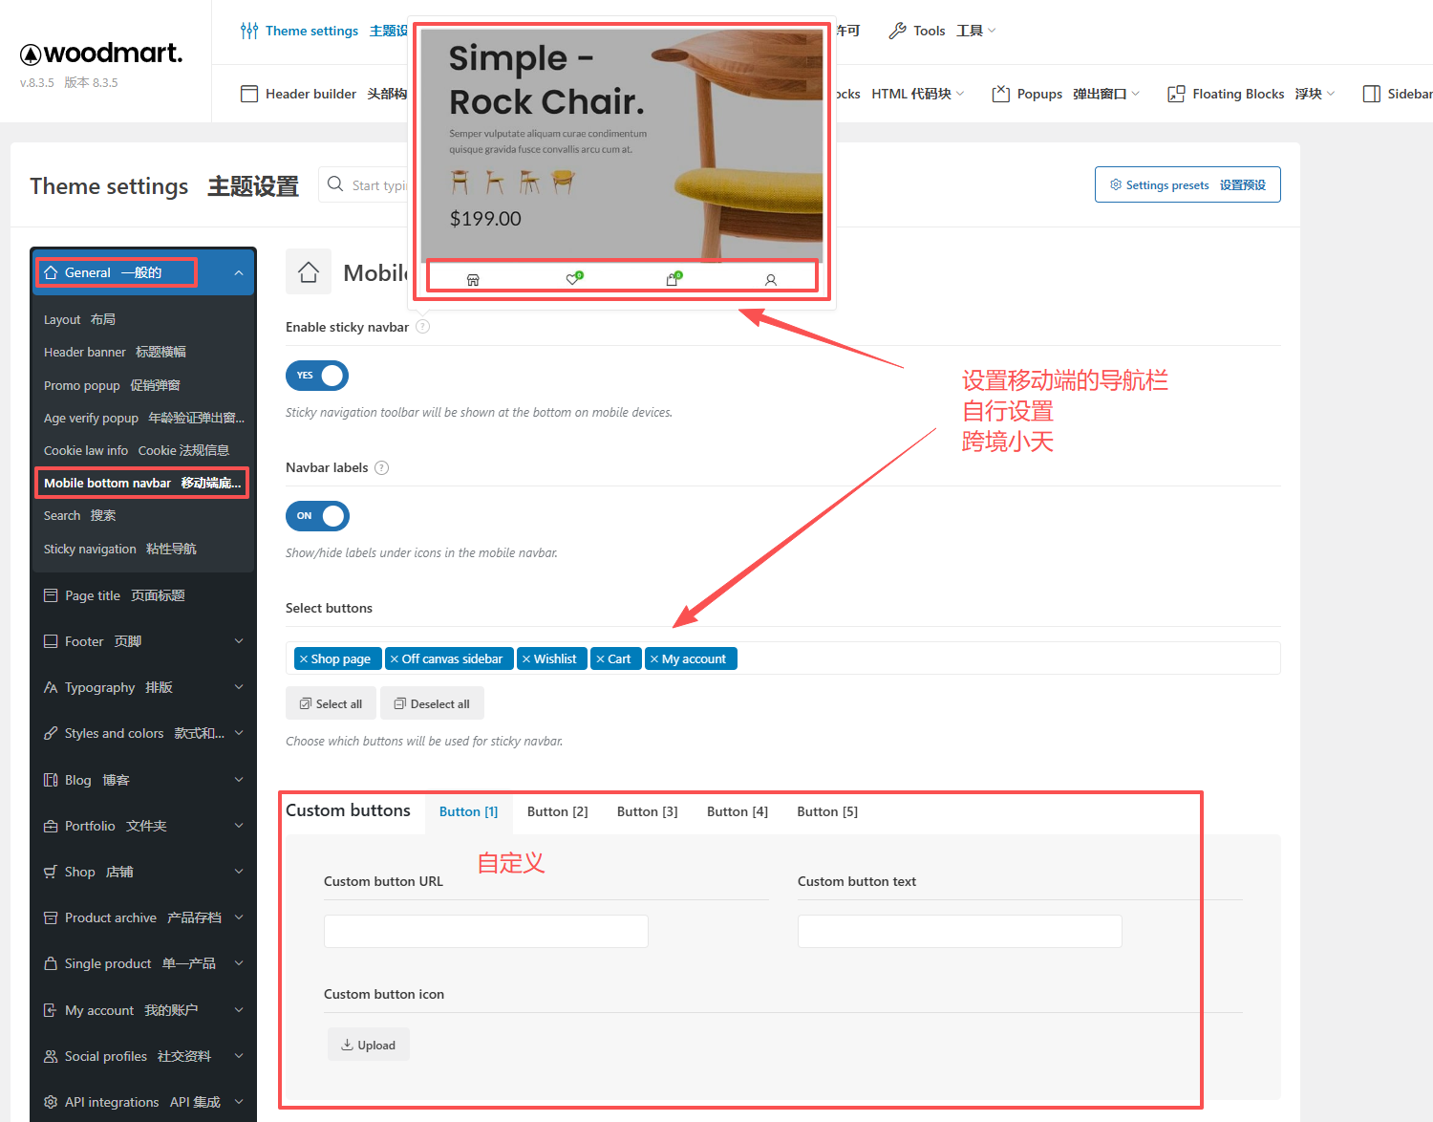This screenshot has width=1433, height=1122.
Task: Click the Custom button URL input field
Action: click(485, 931)
